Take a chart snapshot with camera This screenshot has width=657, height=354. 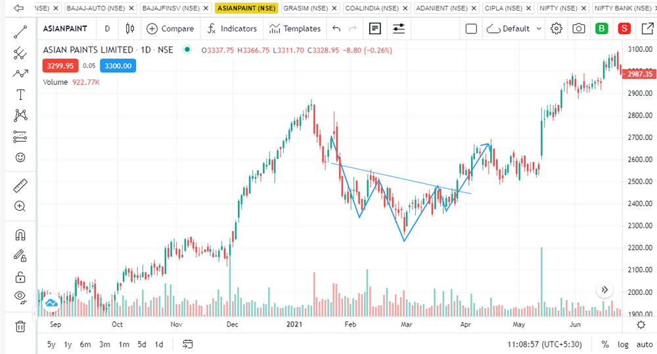tap(579, 28)
